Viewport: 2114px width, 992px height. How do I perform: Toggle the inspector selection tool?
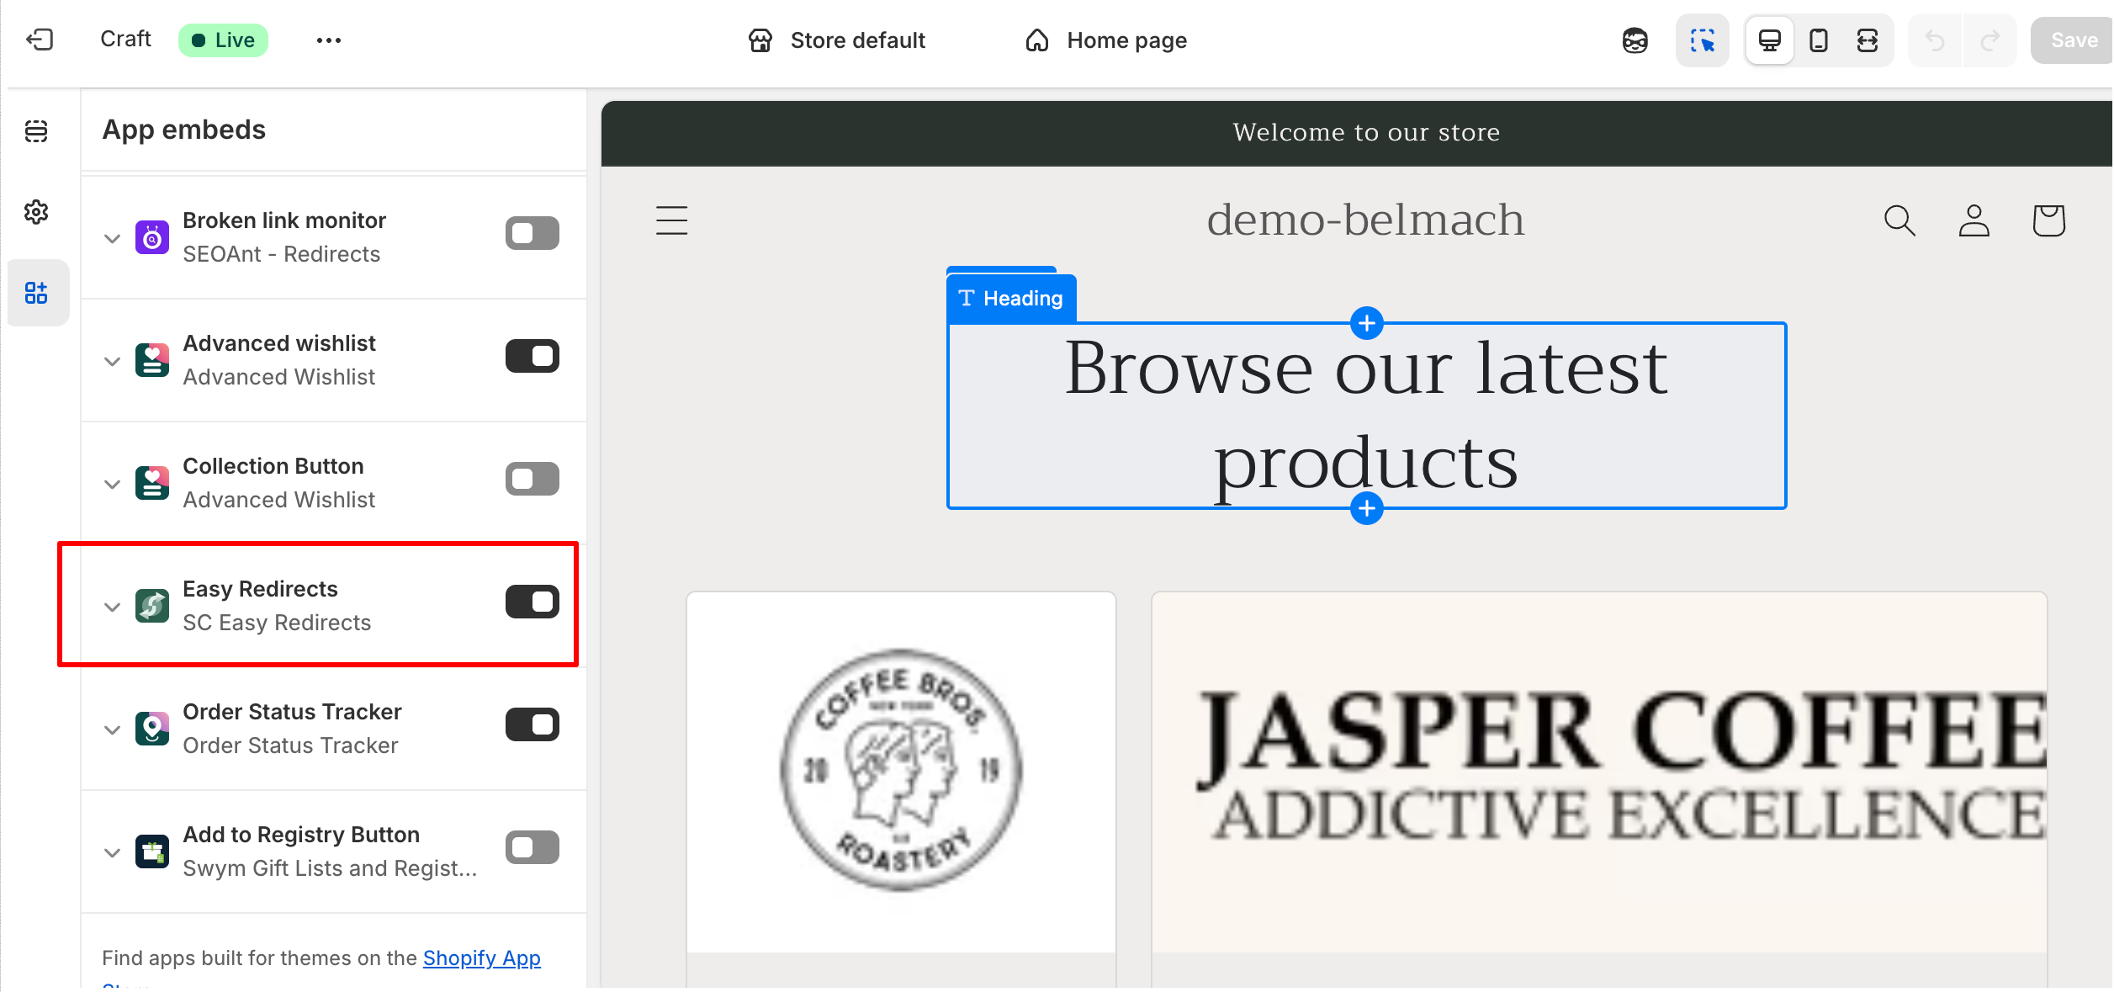(1702, 40)
